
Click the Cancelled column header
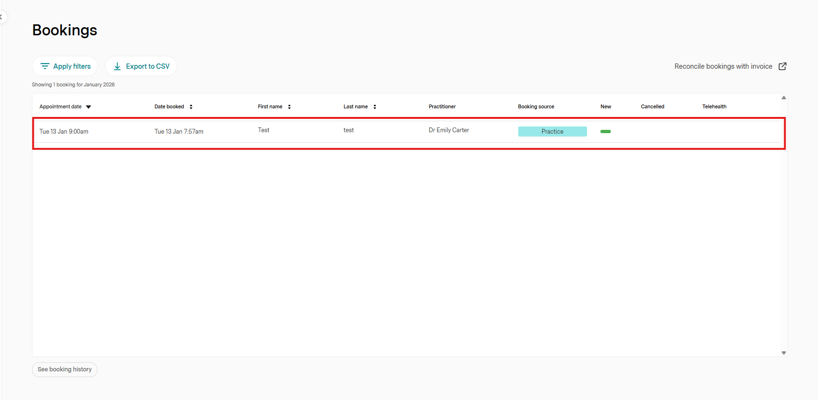(x=652, y=107)
